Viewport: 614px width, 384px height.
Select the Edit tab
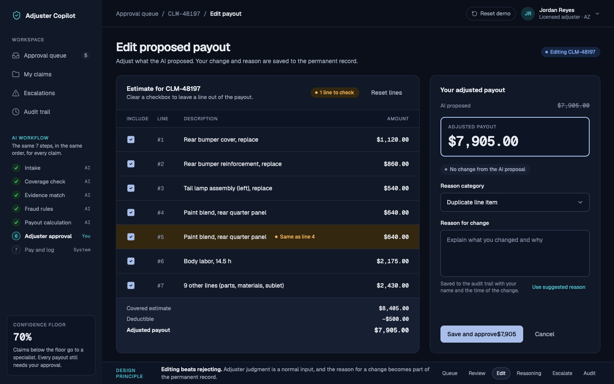point(501,373)
